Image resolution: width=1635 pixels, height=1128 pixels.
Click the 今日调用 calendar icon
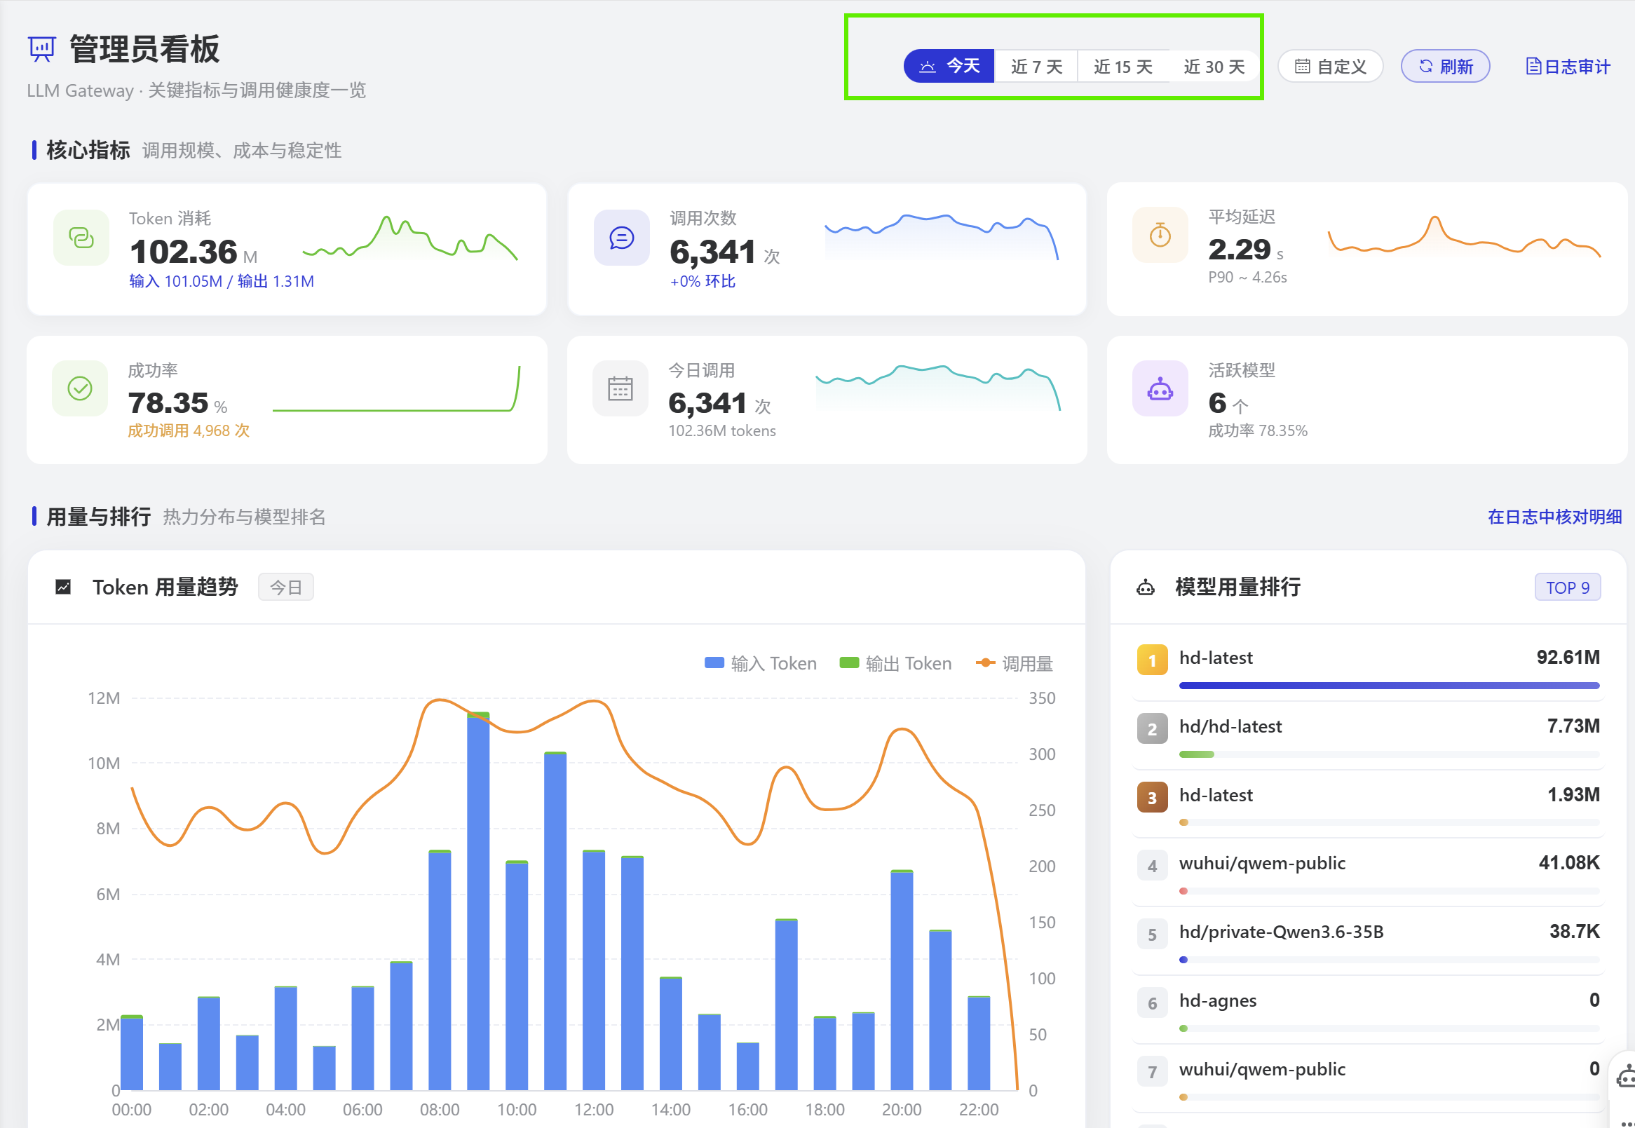[x=620, y=388]
